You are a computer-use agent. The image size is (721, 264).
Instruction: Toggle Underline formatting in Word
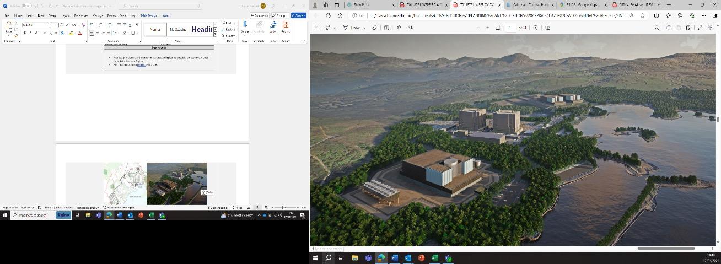click(x=35, y=33)
